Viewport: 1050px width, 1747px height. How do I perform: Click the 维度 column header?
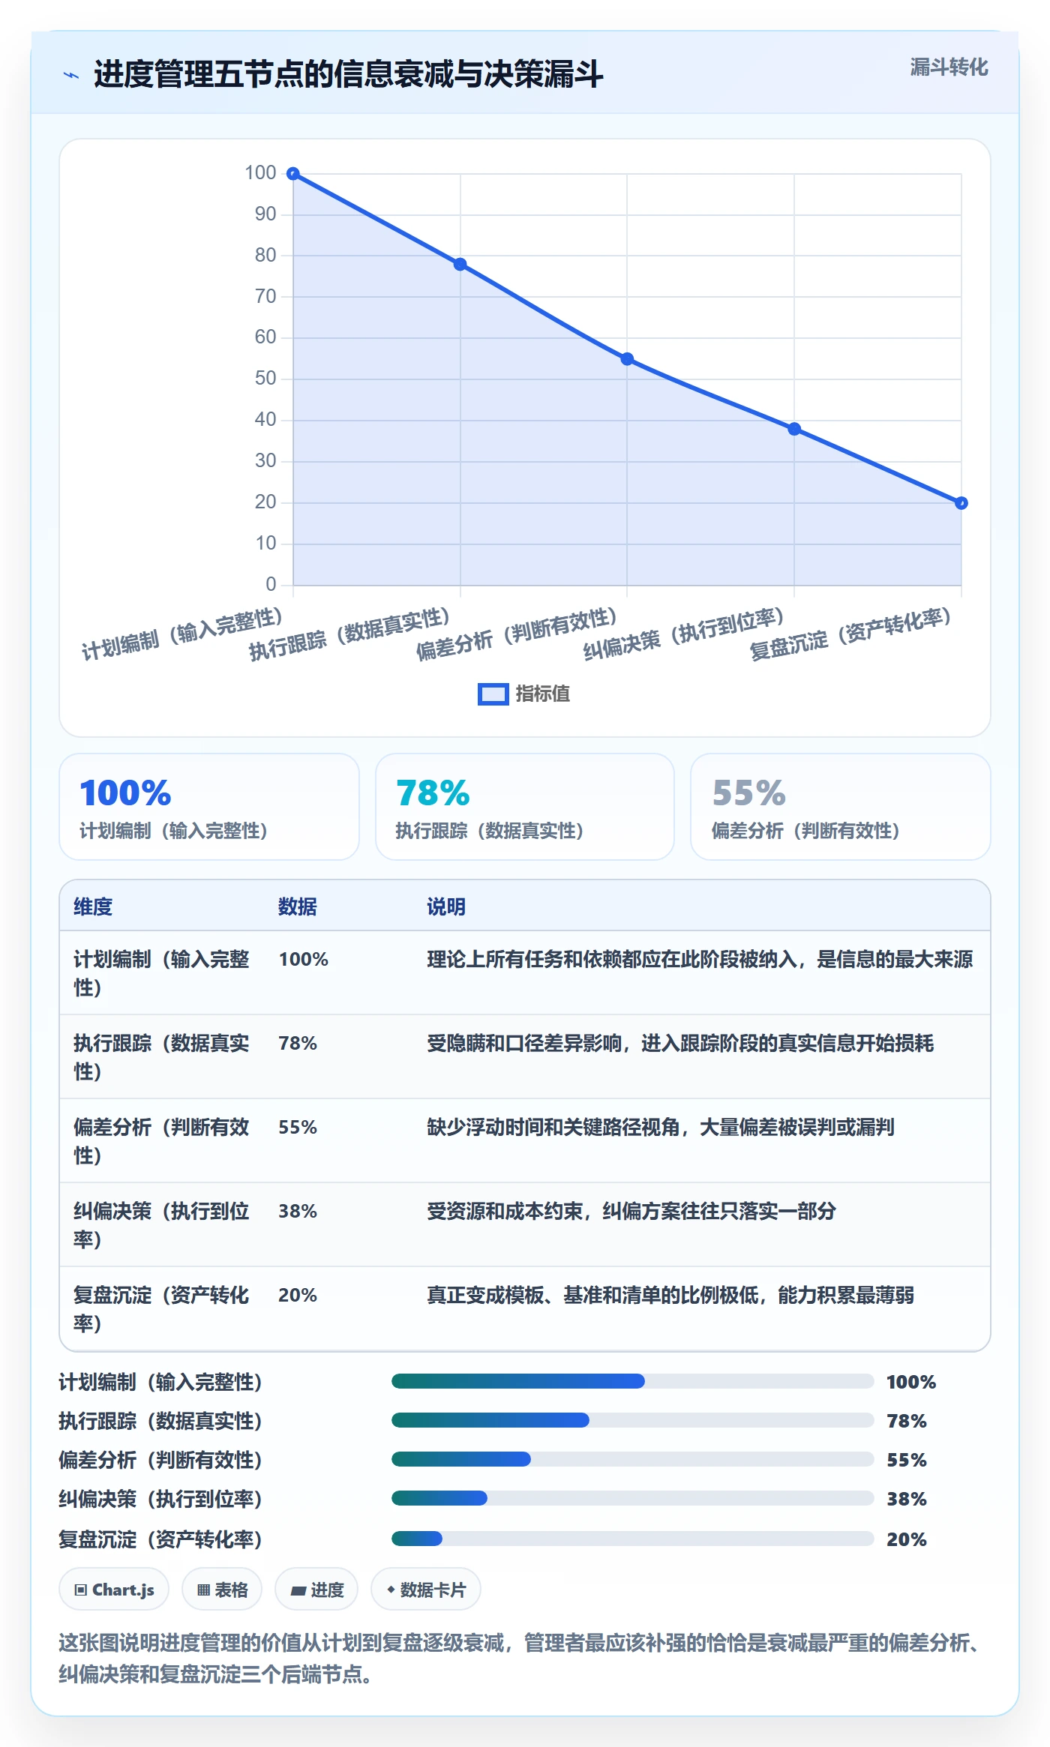coord(93,906)
